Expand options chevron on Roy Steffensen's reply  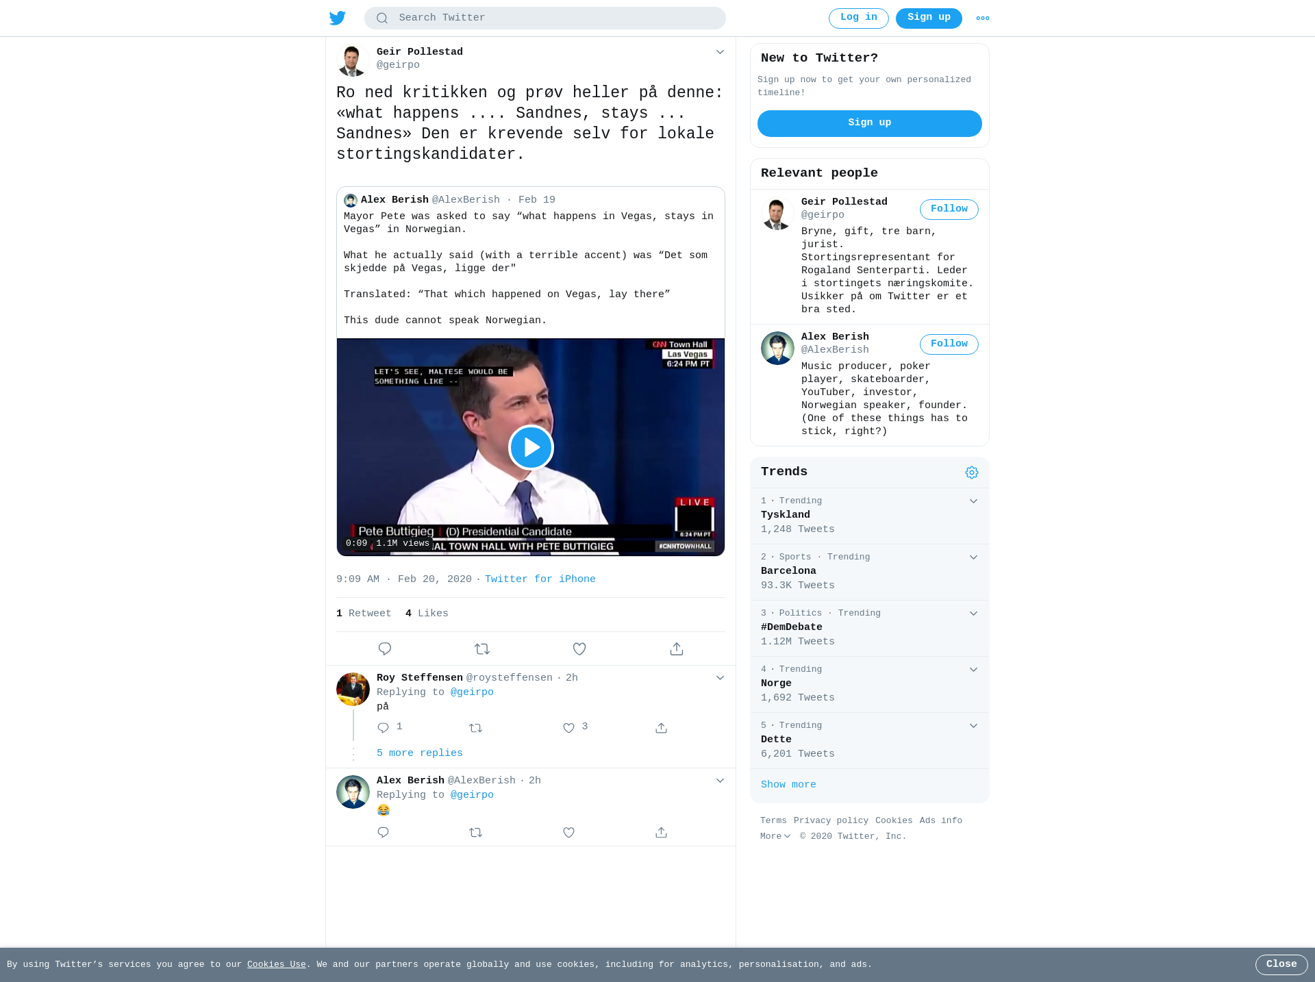(720, 678)
